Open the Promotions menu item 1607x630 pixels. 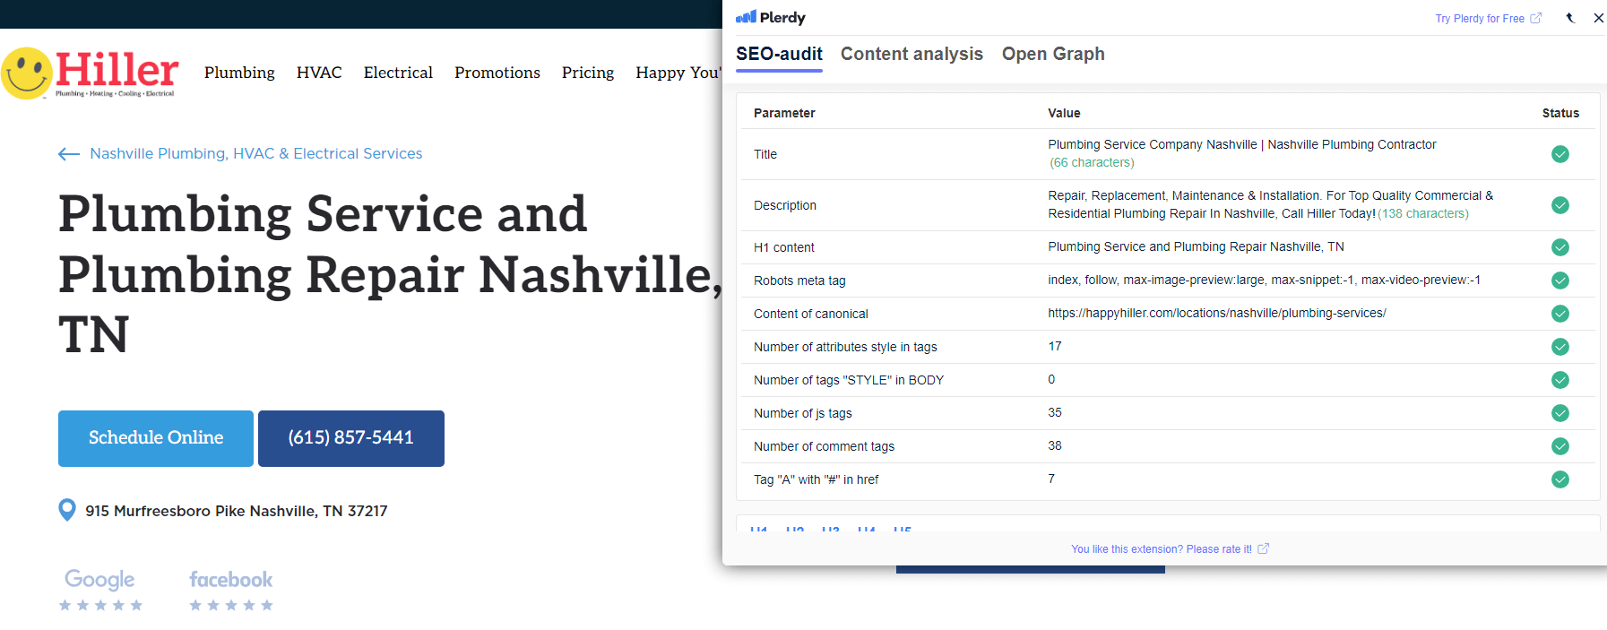497,73
